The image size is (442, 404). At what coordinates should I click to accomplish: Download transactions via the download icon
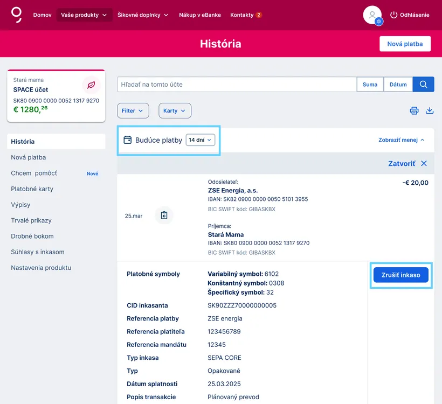pyautogui.click(x=429, y=110)
